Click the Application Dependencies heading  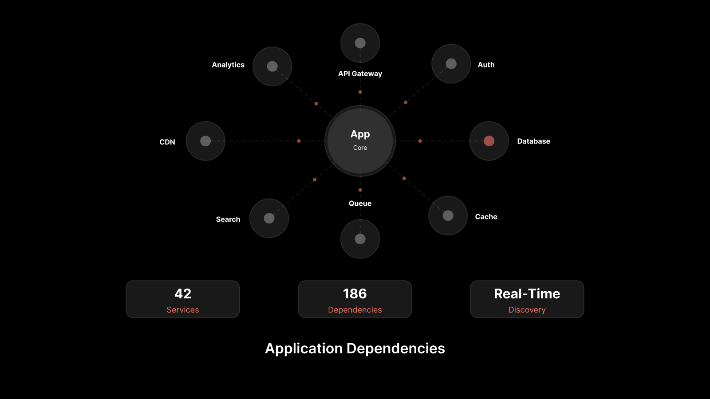click(355, 348)
